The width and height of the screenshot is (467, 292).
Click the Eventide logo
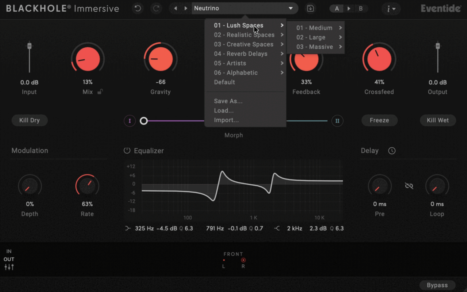coord(441,8)
